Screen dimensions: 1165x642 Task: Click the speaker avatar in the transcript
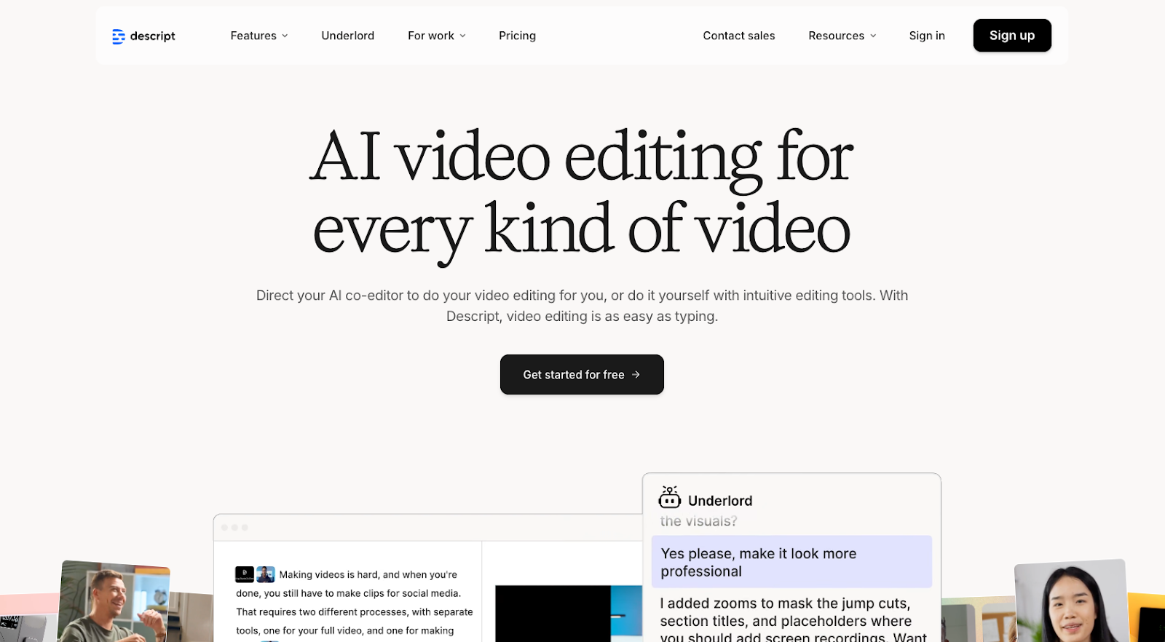[x=266, y=574]
